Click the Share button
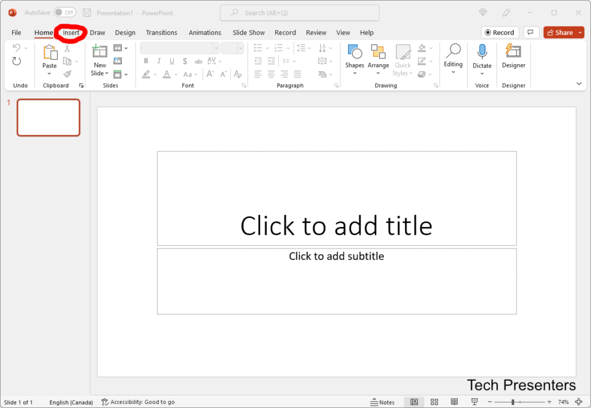591x408 pixels. 560,32
